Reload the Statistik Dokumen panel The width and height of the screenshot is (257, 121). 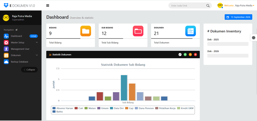pyautogui.click(x=185, y=55)
